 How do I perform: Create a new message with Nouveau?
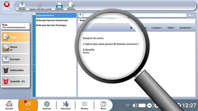point(71,6)
